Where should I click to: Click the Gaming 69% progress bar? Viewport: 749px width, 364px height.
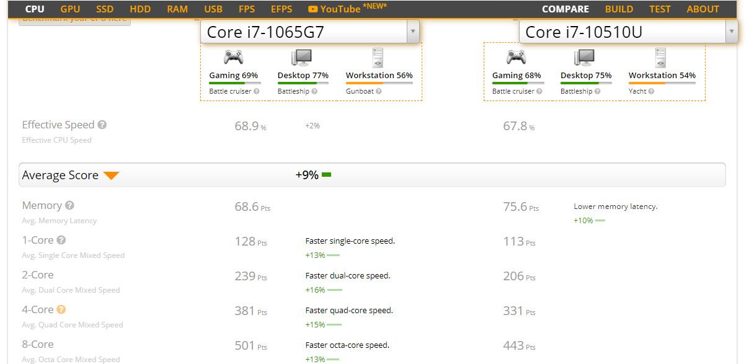[x=234, y=82]
